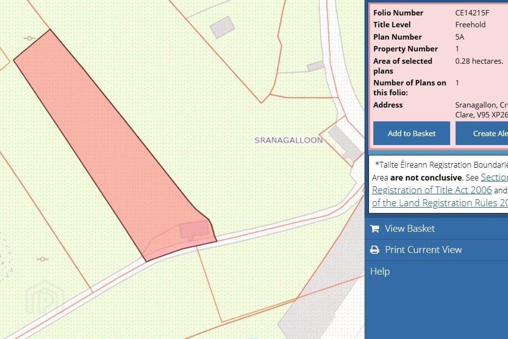Open the Section link in the disclaimer
Viewport: 508px width, 339px height.
point(494,177)
